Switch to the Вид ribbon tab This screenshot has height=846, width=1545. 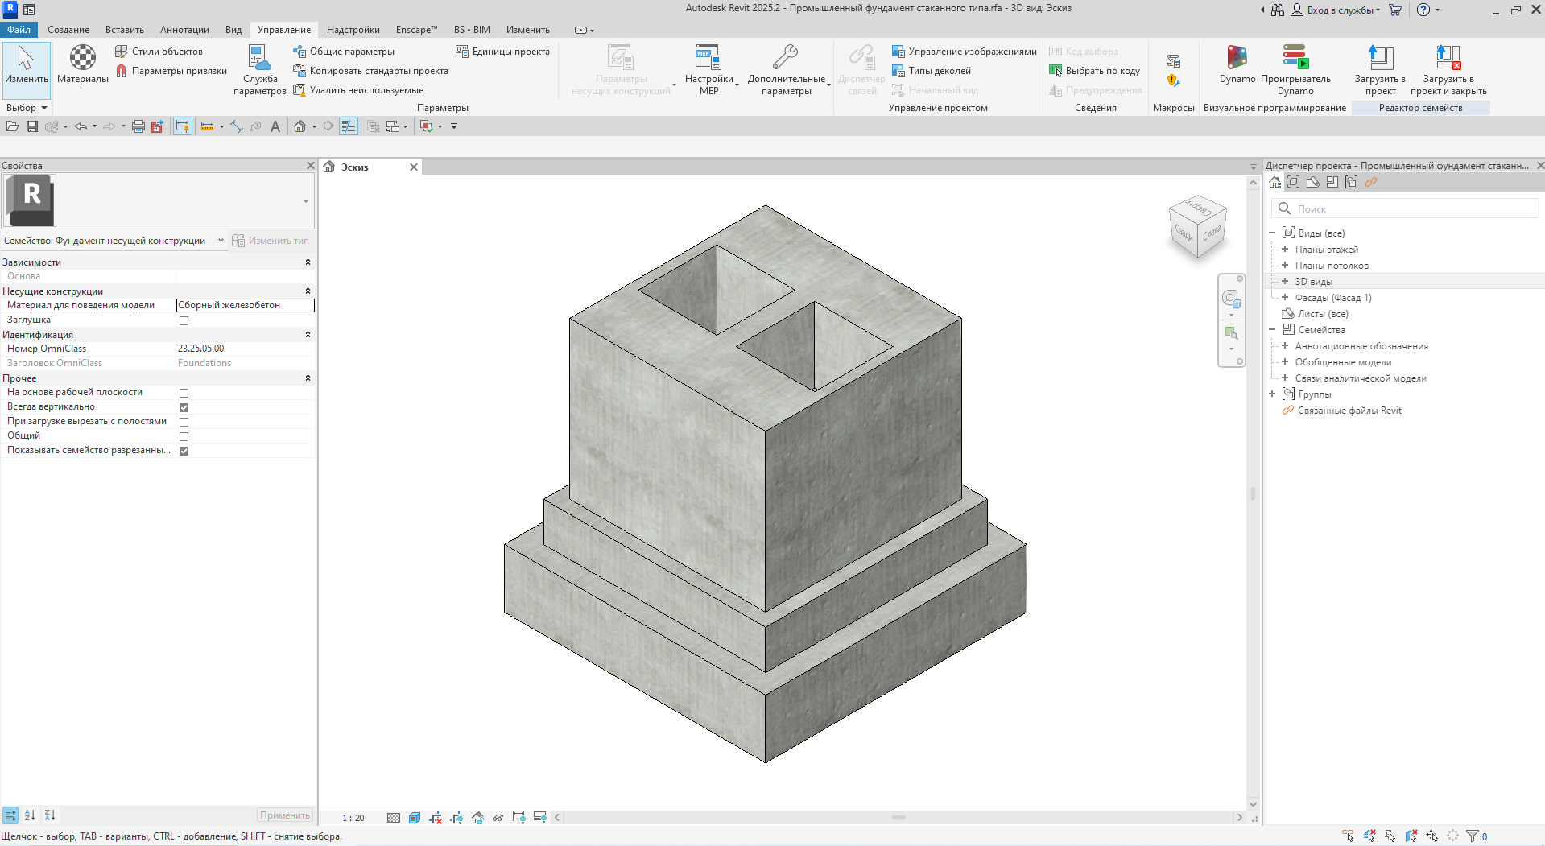(x=233, y=30)
